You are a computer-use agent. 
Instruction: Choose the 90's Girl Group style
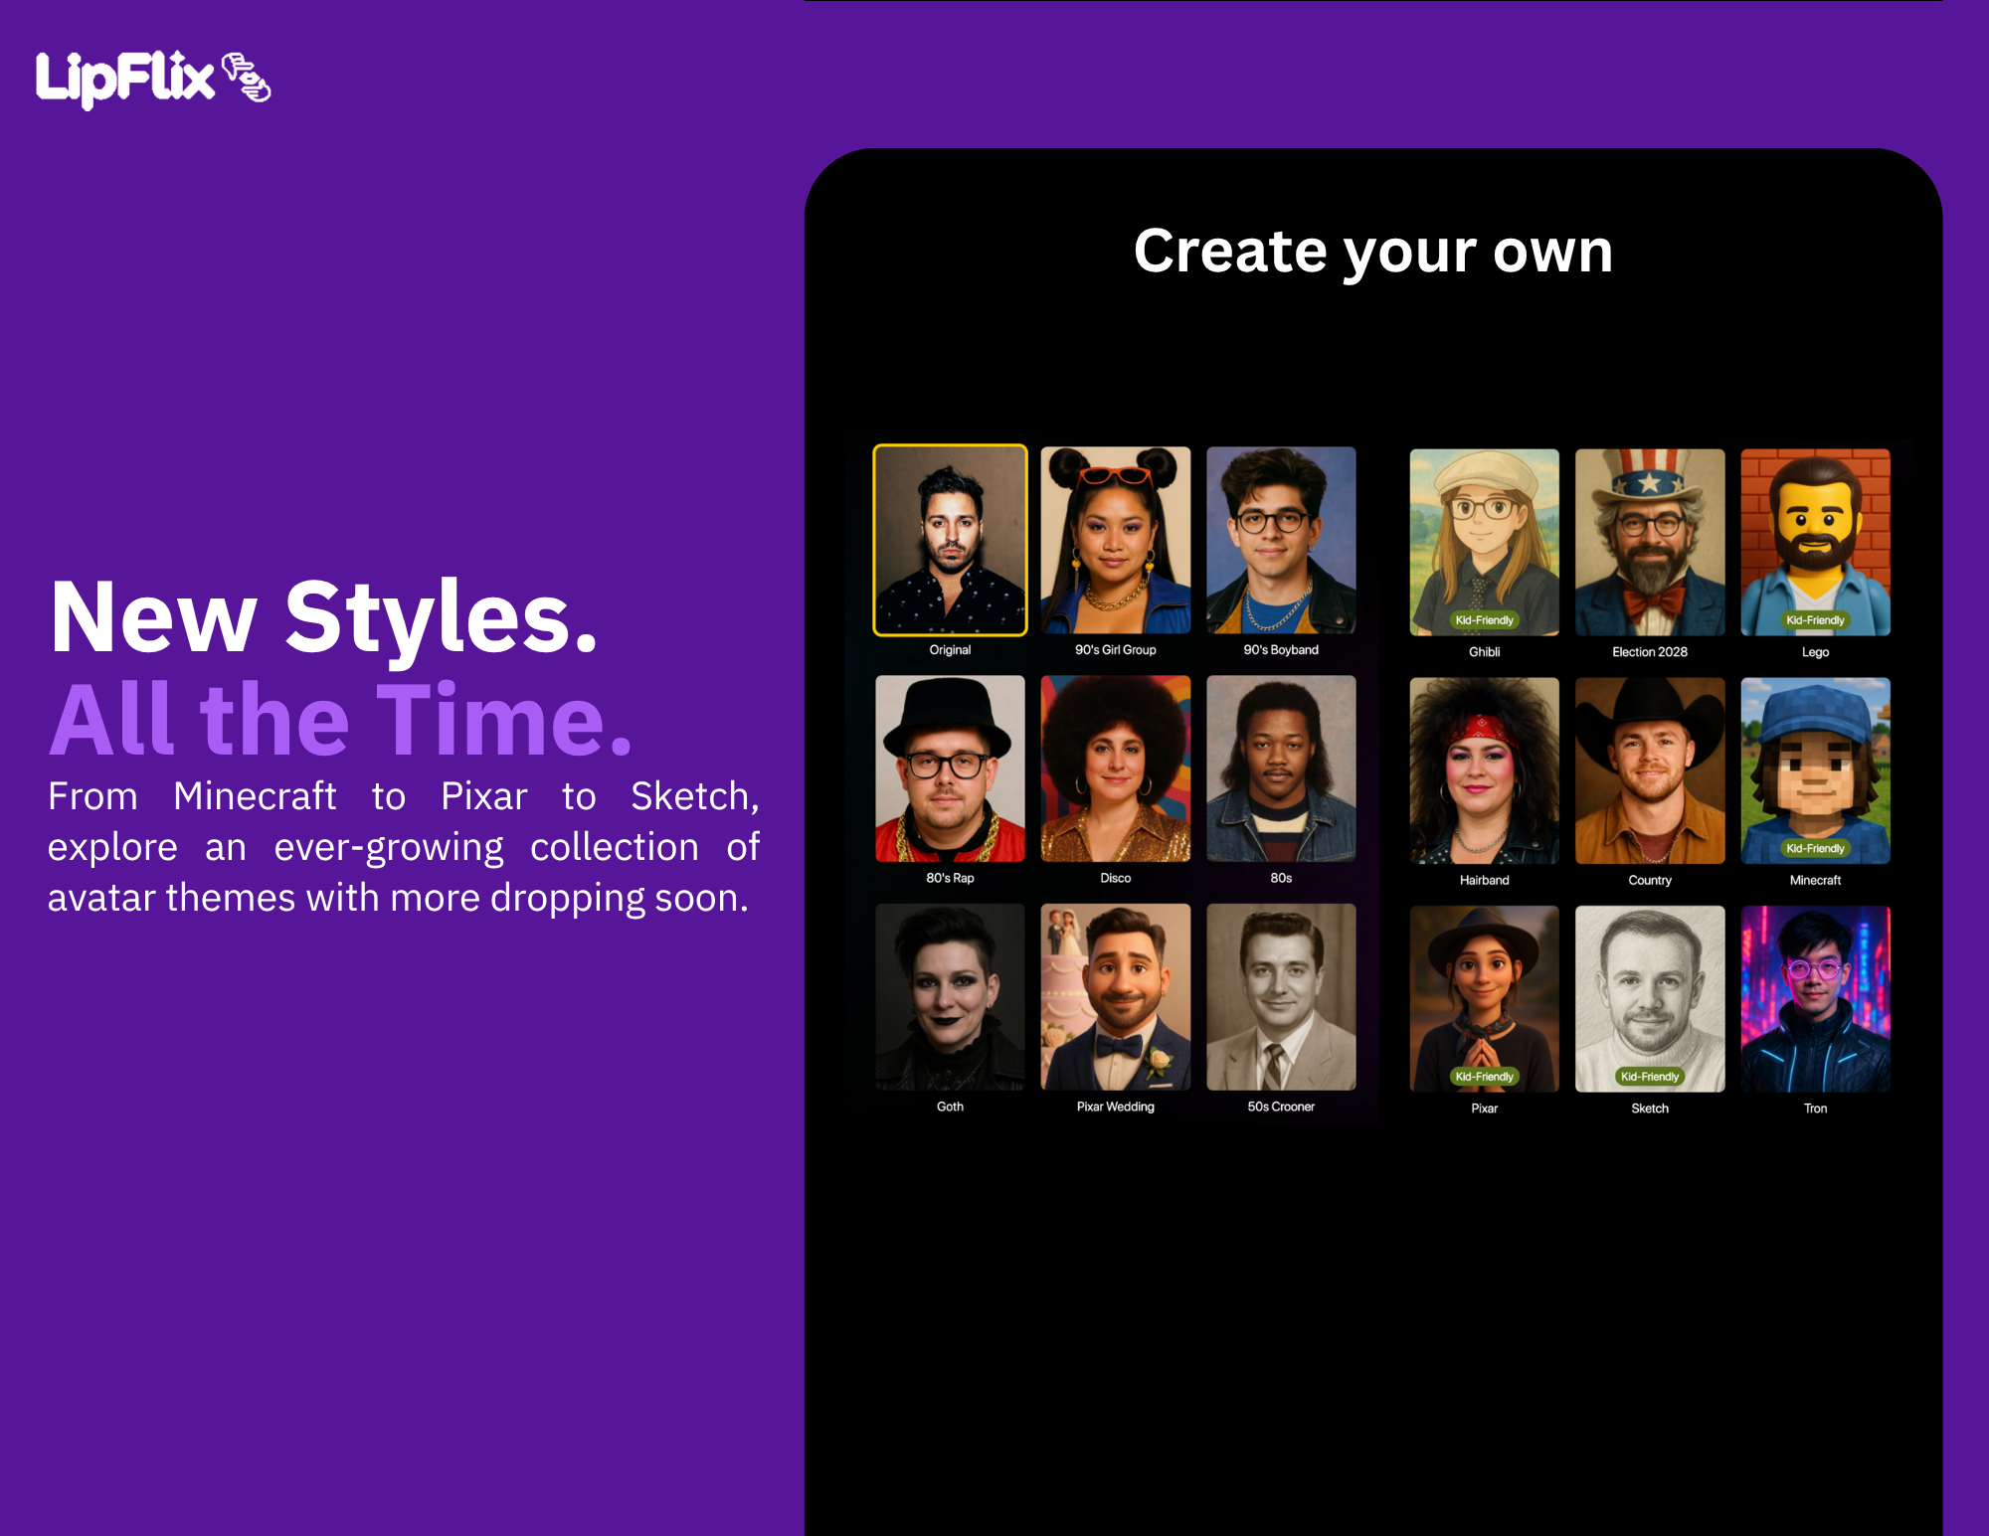tap(1115, 540)
